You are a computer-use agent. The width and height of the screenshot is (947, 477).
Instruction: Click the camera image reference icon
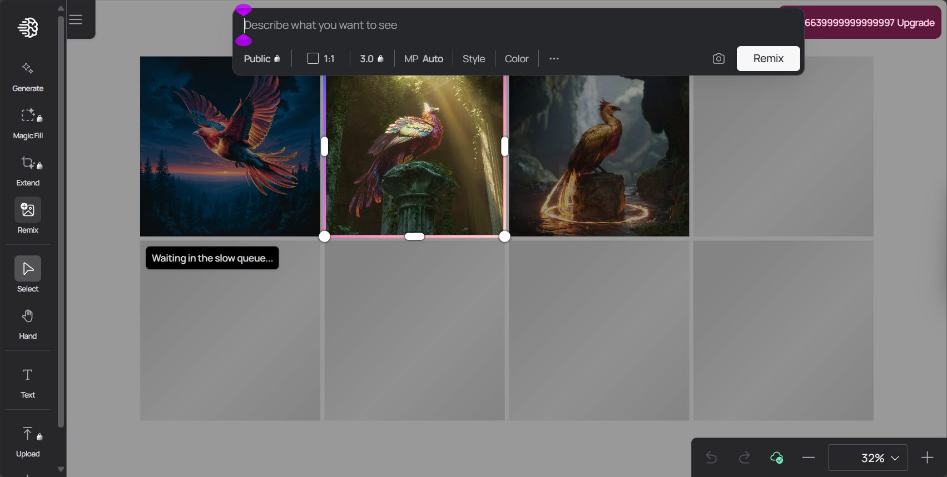tap(718, 58)
